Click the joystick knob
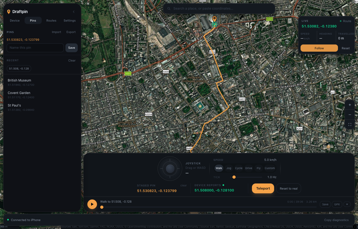Screen dimensions: 358x229 (170, 169)
